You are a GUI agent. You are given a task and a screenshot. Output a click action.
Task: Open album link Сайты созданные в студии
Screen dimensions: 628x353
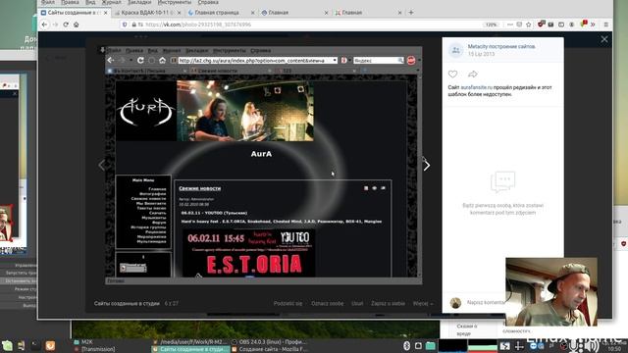127,303
